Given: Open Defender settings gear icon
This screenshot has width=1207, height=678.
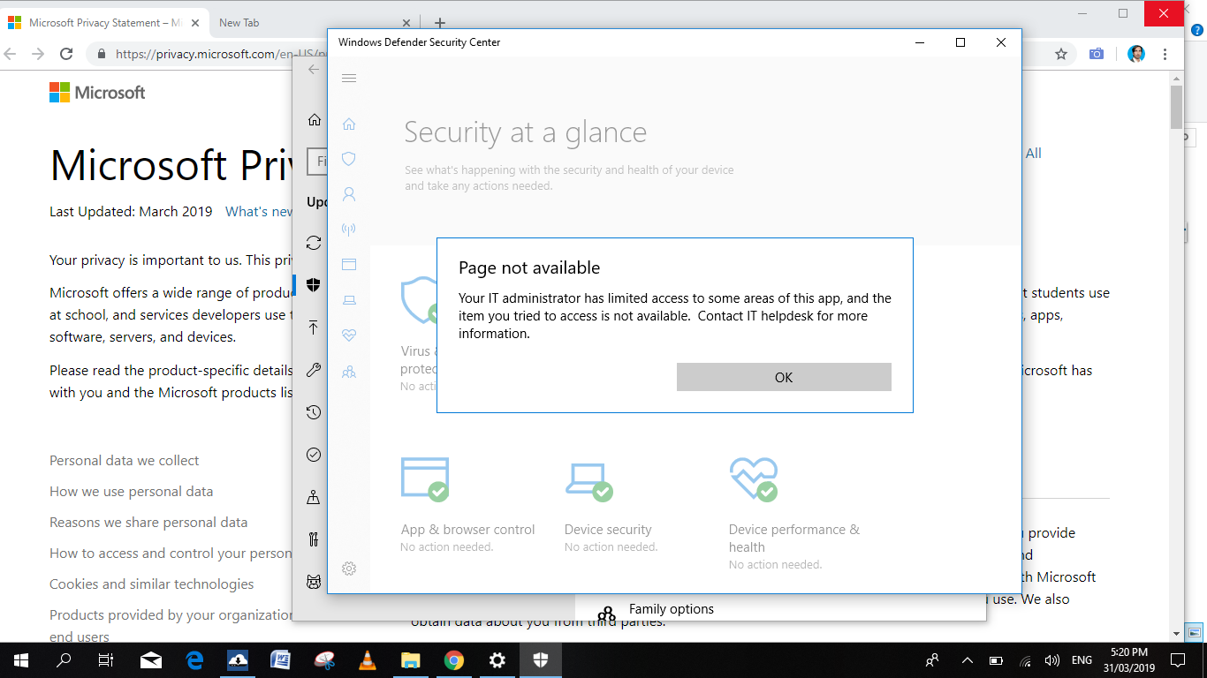Looking at the screenshot, I should click(x=349, y=569).
